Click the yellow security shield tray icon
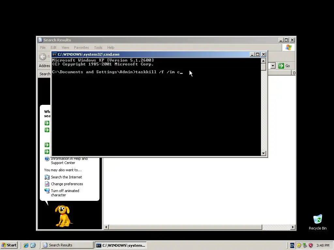The height and width of the screenshot is (250, 334). pyautogui.click(x=299, y=245)
